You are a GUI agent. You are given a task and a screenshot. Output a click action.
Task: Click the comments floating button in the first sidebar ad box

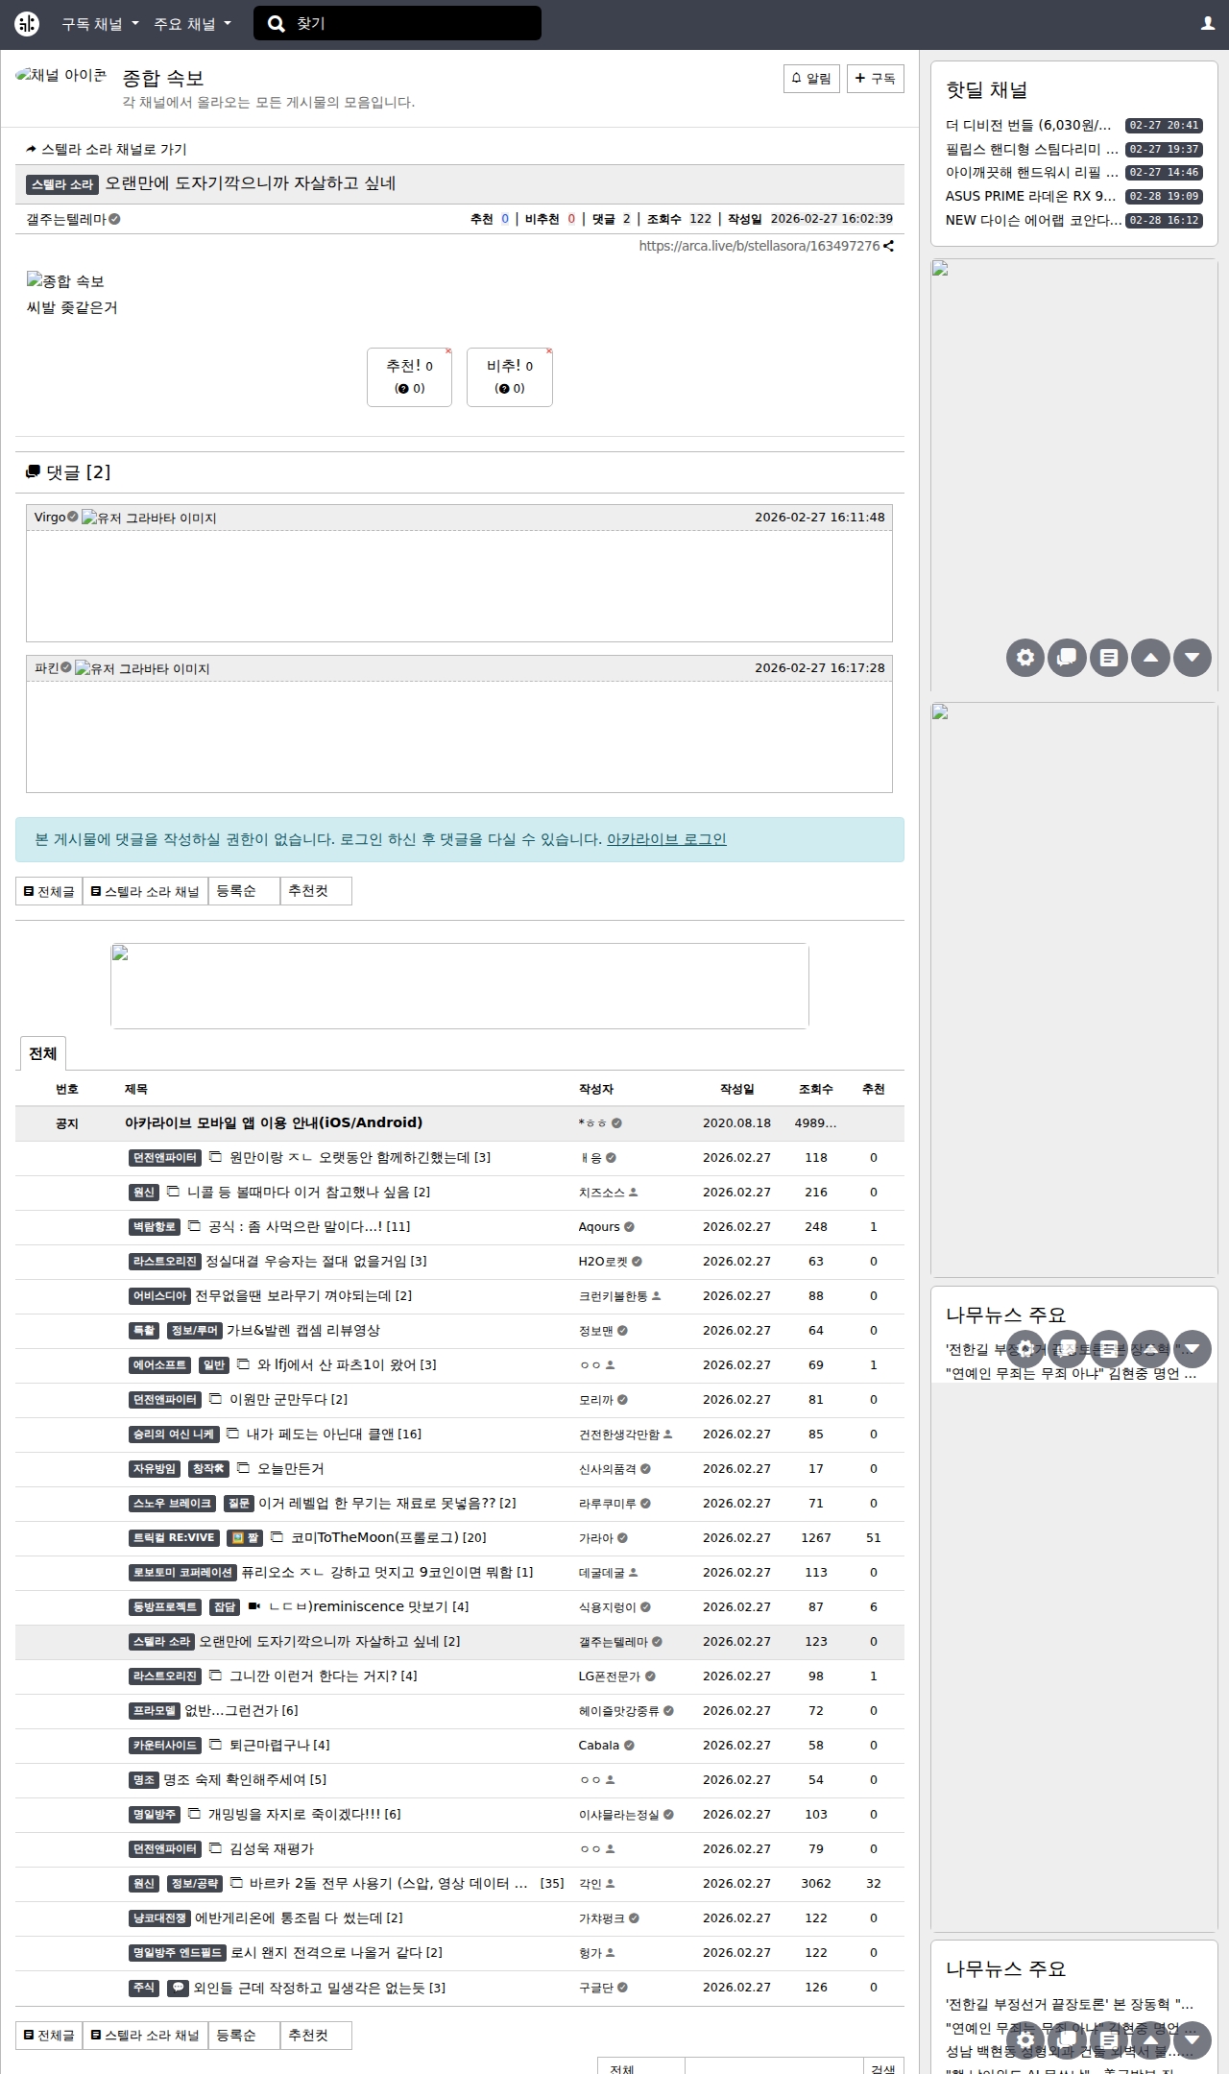pos(1067,658)
